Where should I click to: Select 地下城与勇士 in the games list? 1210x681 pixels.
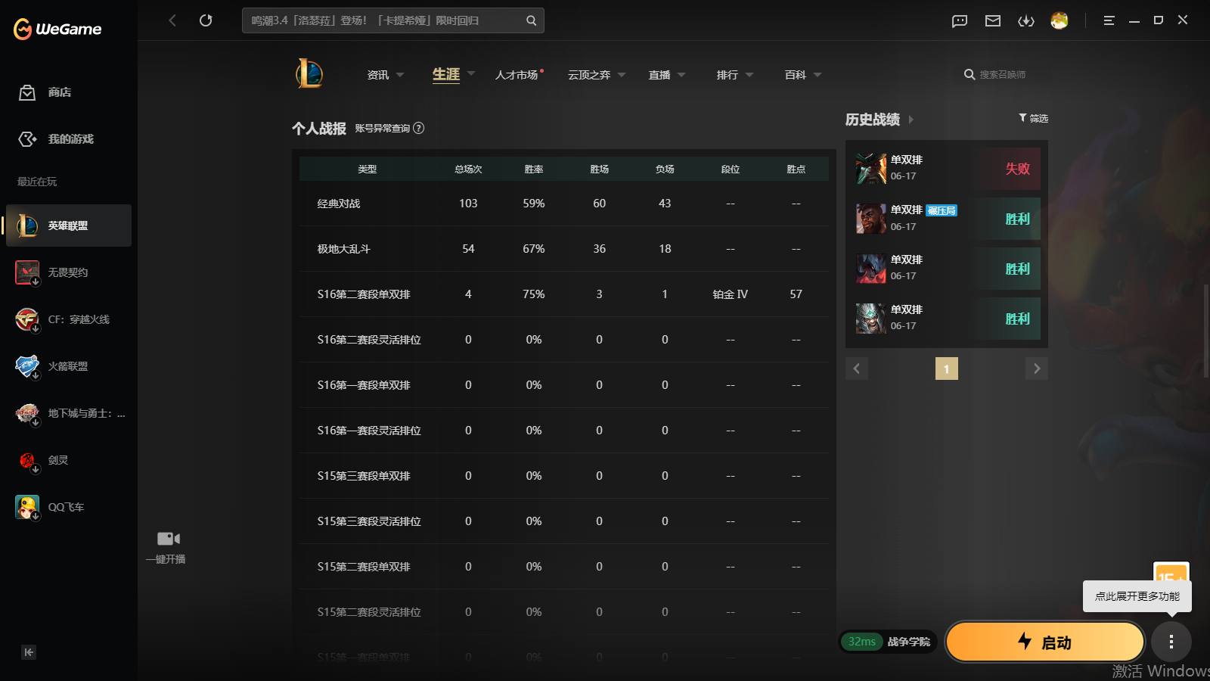[x=69, y=413]
